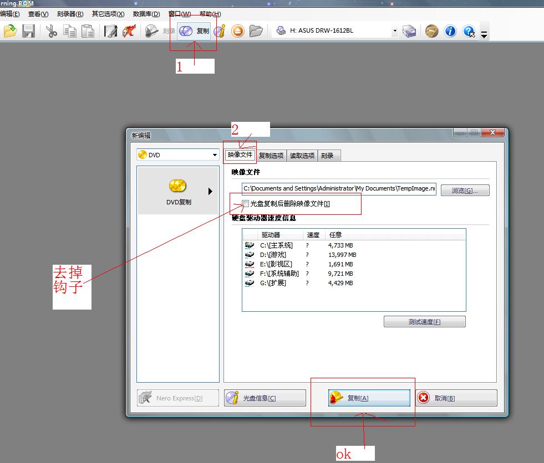Click the Paste clipboard toolbar icon
Screen dimensions: 544x463
[88, 31]
